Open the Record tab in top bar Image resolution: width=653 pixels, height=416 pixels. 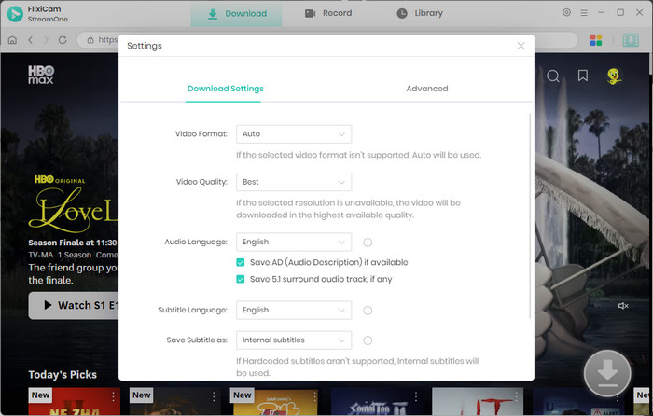[x=328, y=13]
